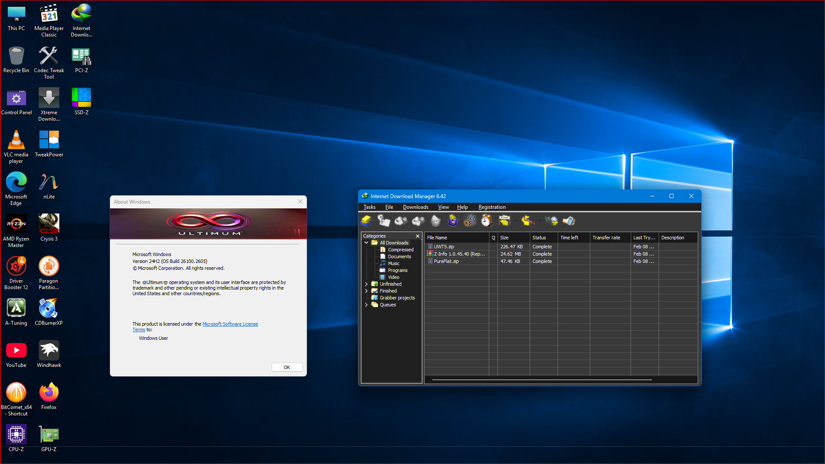Select Grabber projects in category tree
825x464 pixels.
click(x=397, y=298)
